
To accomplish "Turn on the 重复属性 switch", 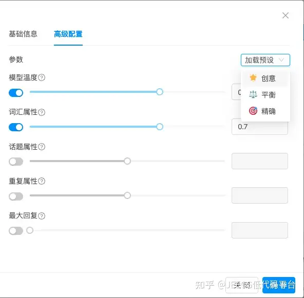I will click(16, 196).
